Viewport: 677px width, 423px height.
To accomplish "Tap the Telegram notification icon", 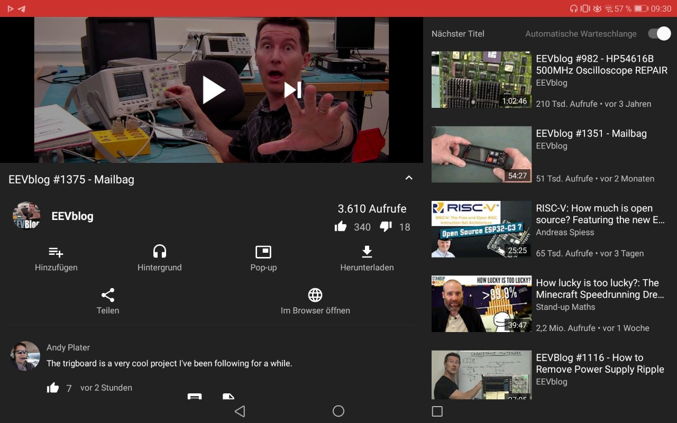I will pyautogui.click(x=22, y=8).
